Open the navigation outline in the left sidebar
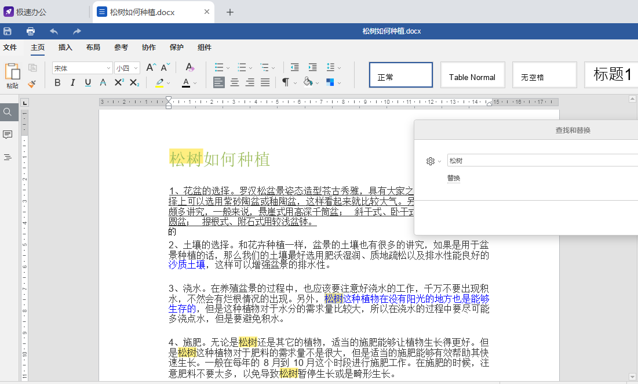Image resolution: width=638 pixels, height=384 pixels. click(x=8, y=157)
